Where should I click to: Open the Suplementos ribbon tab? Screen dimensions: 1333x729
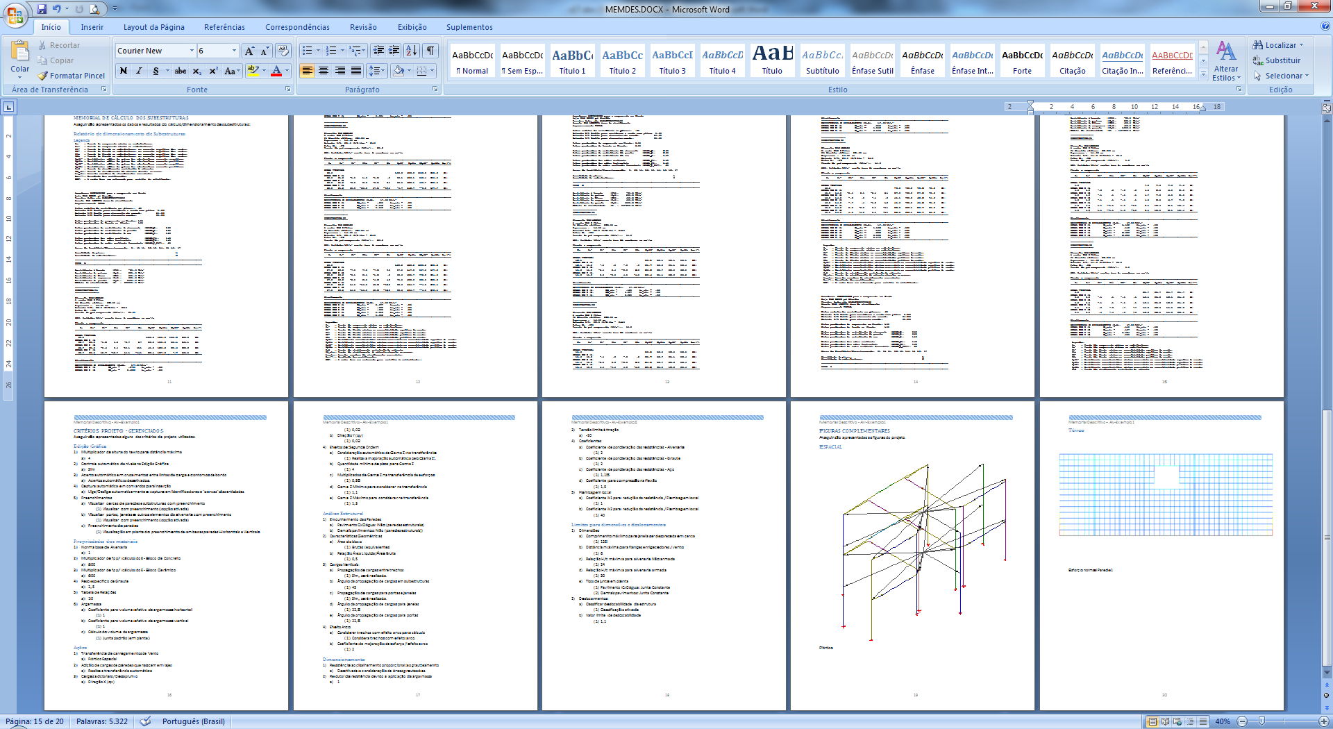pyautogui.click(x=469, y=27)
